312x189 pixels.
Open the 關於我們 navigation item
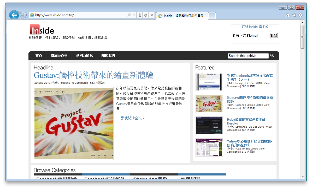coord(108,55)
